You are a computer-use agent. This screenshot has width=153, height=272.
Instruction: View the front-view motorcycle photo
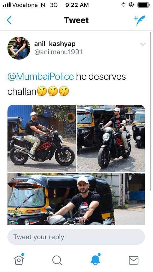(111, 138)
